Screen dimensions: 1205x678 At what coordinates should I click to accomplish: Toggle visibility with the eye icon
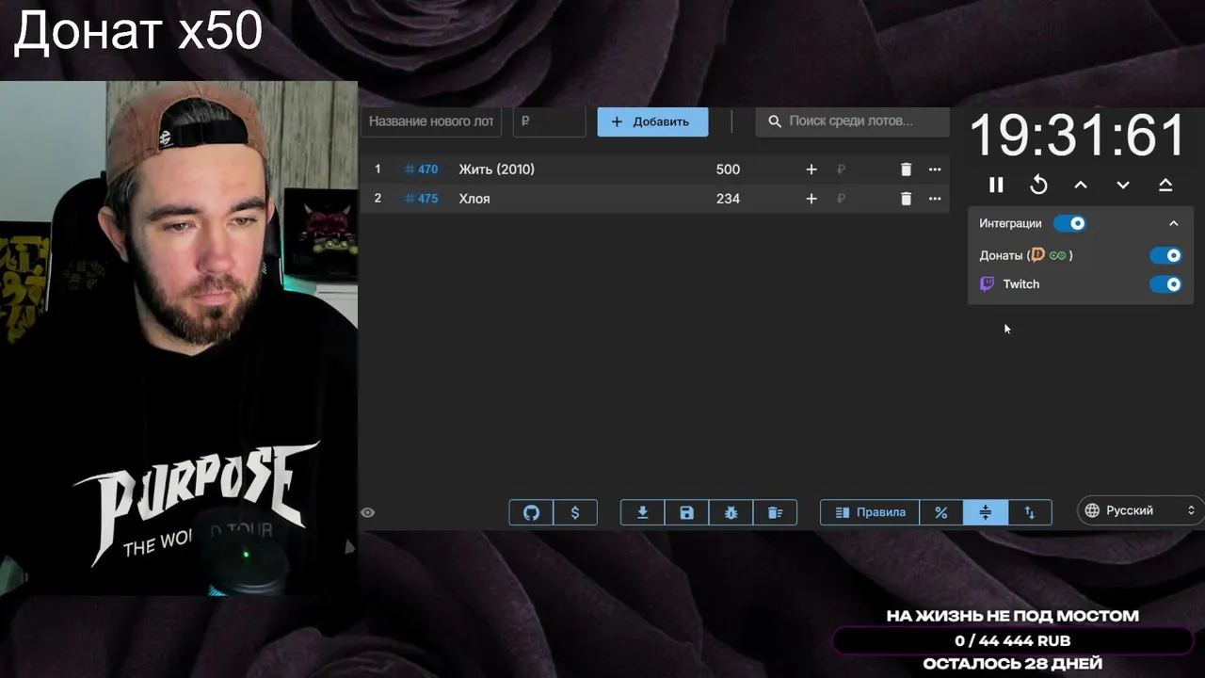pyautogui.click(x=368, y=512)
